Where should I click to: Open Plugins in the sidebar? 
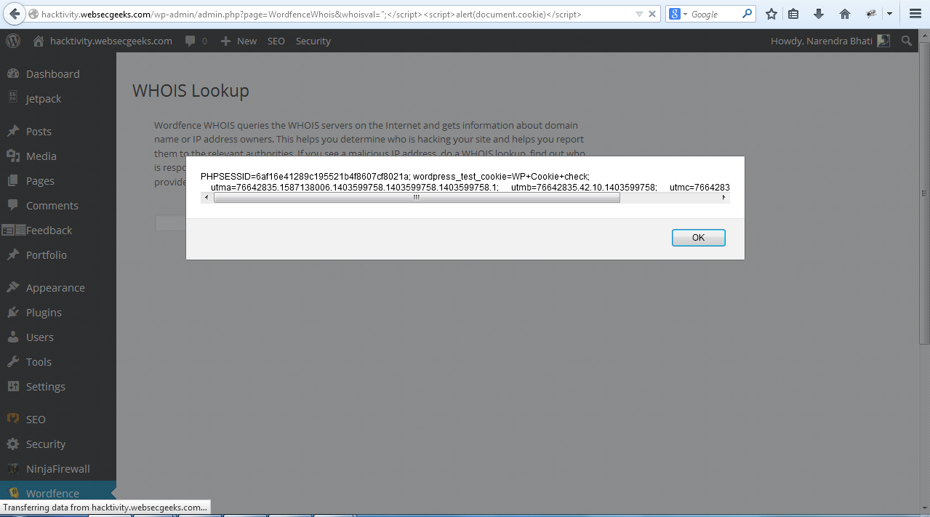[44, 312]
